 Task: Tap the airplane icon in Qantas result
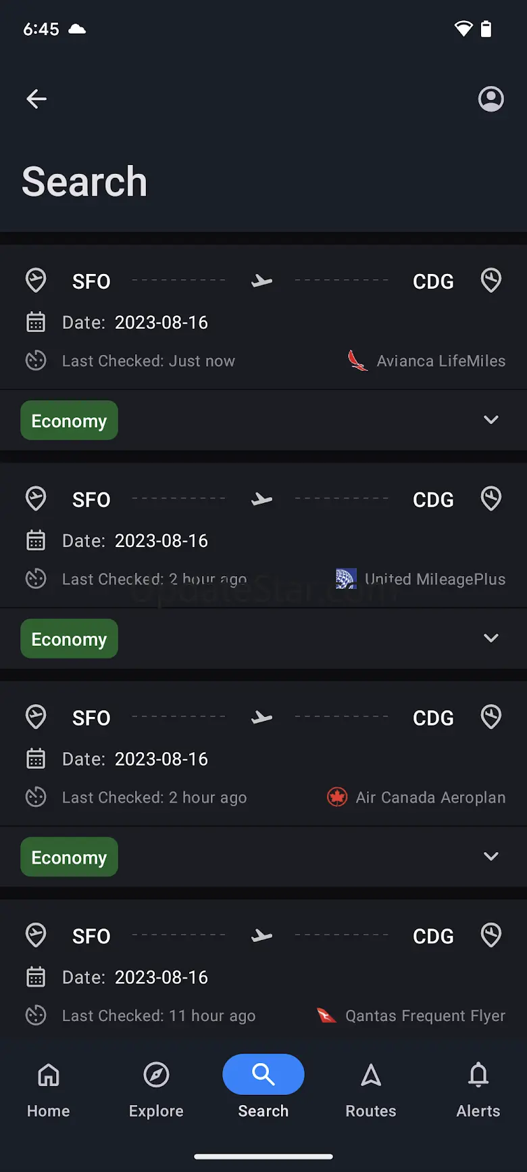(x=261, y=936)
